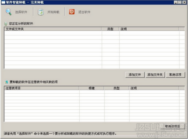Click 说明 header in registry list
188x139 pixels.
click(x=154, y=88)
